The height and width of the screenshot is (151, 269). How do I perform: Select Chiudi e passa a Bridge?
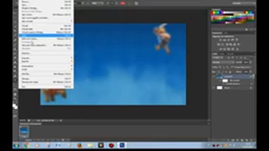(46, 32)
